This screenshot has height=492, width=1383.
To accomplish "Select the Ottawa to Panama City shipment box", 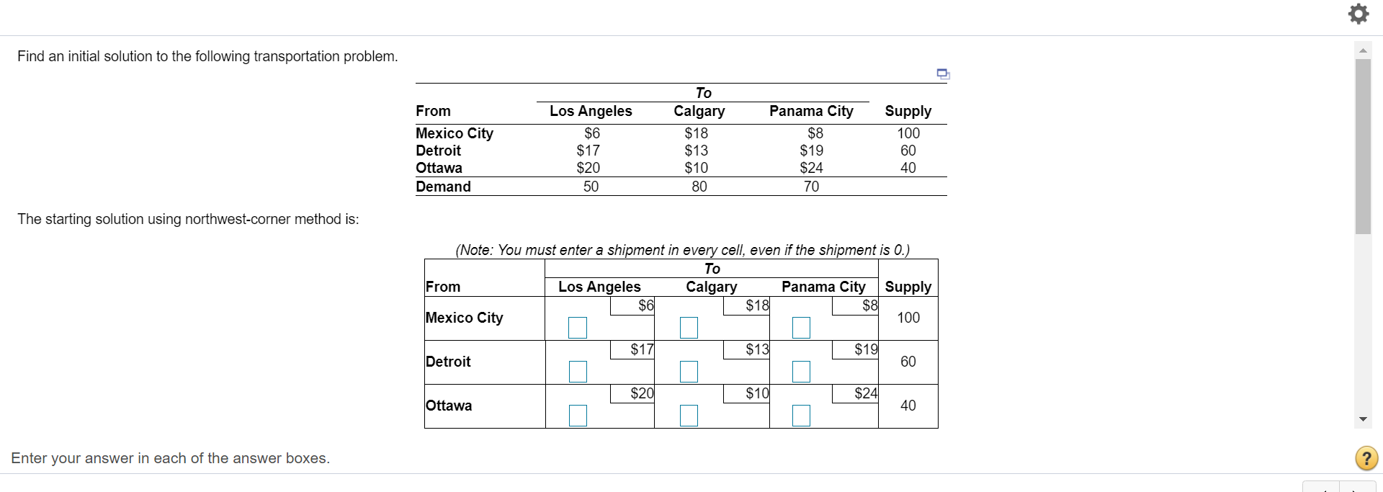I will [802, 415].
